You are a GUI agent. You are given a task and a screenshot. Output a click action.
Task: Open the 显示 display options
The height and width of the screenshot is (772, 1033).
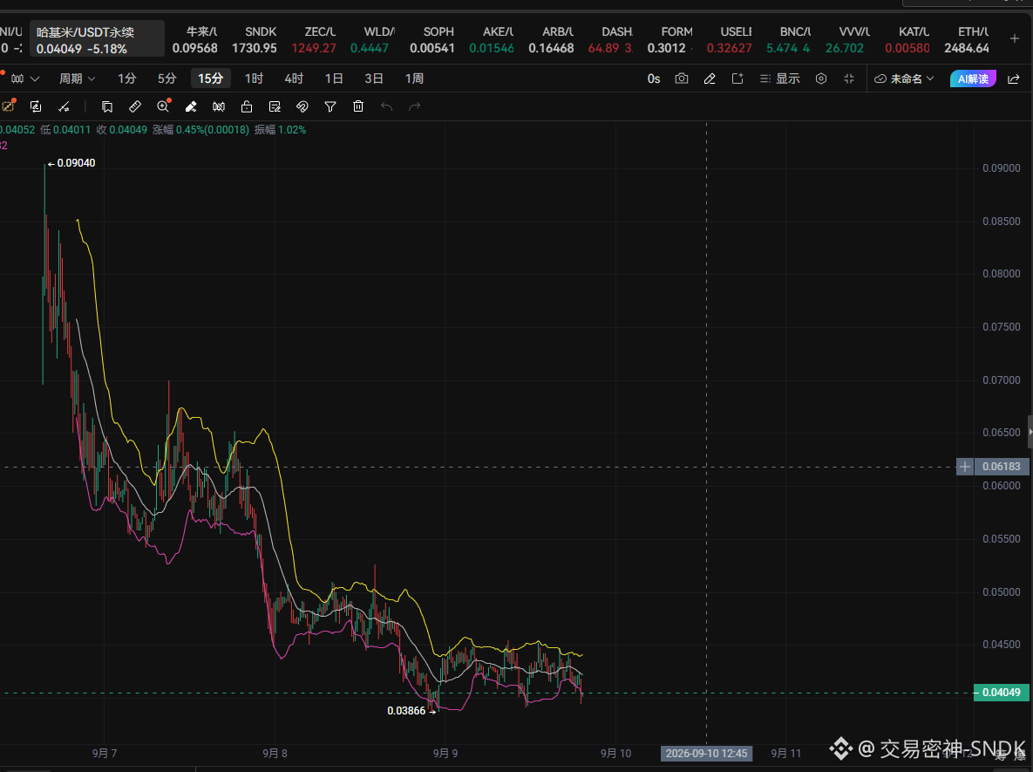(779, 79)
